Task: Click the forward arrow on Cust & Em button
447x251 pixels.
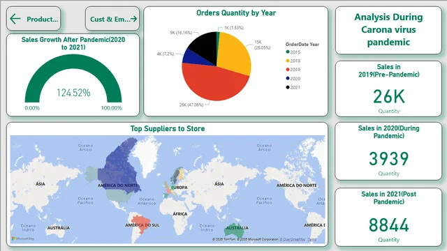Action: [134, 19]
